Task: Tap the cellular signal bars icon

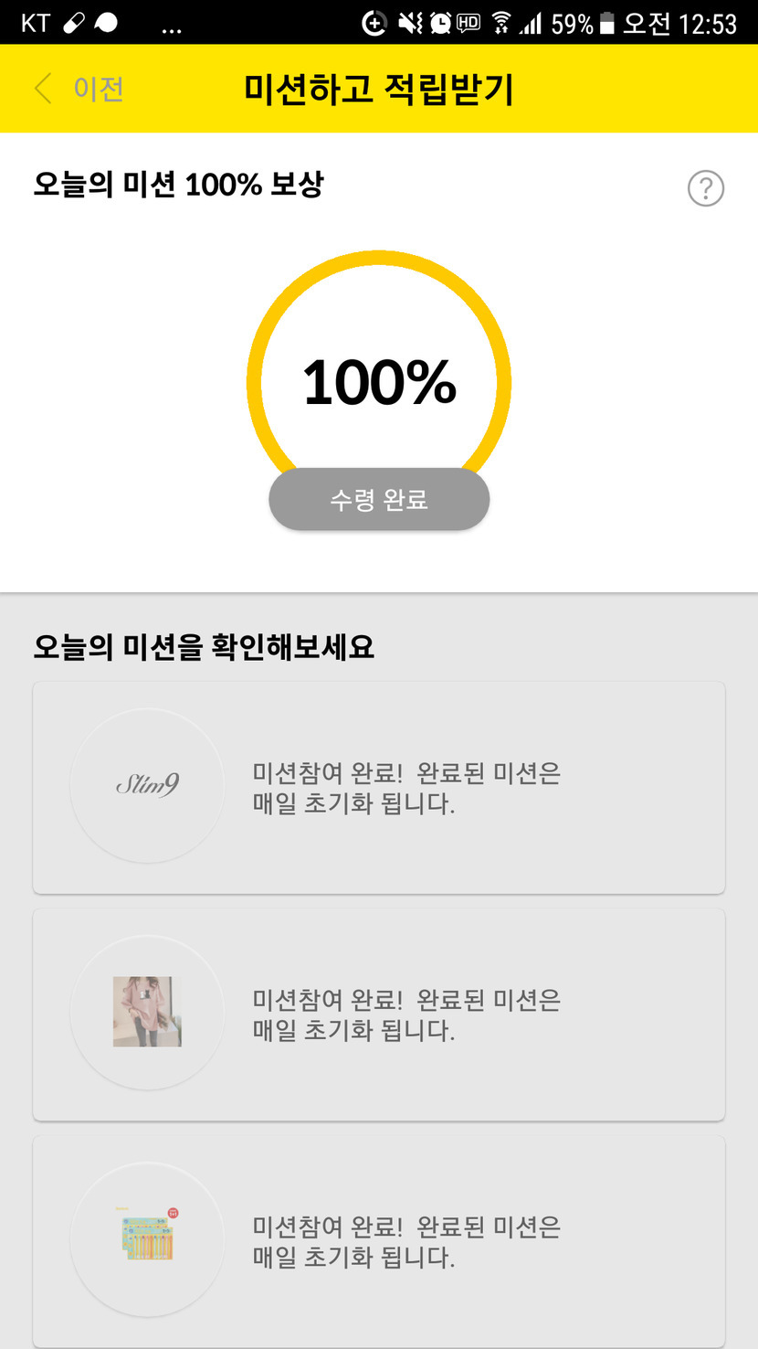Action: [x=531, y=23]
